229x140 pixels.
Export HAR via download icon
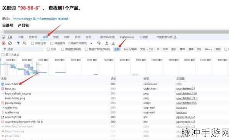tap(113, 43)
